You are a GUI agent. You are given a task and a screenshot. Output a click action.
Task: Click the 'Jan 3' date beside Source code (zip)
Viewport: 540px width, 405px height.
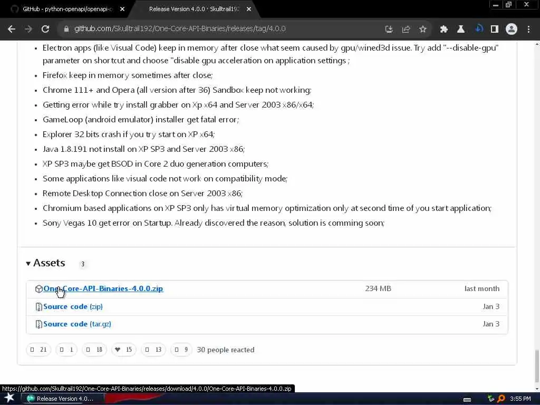click(491, 306)
